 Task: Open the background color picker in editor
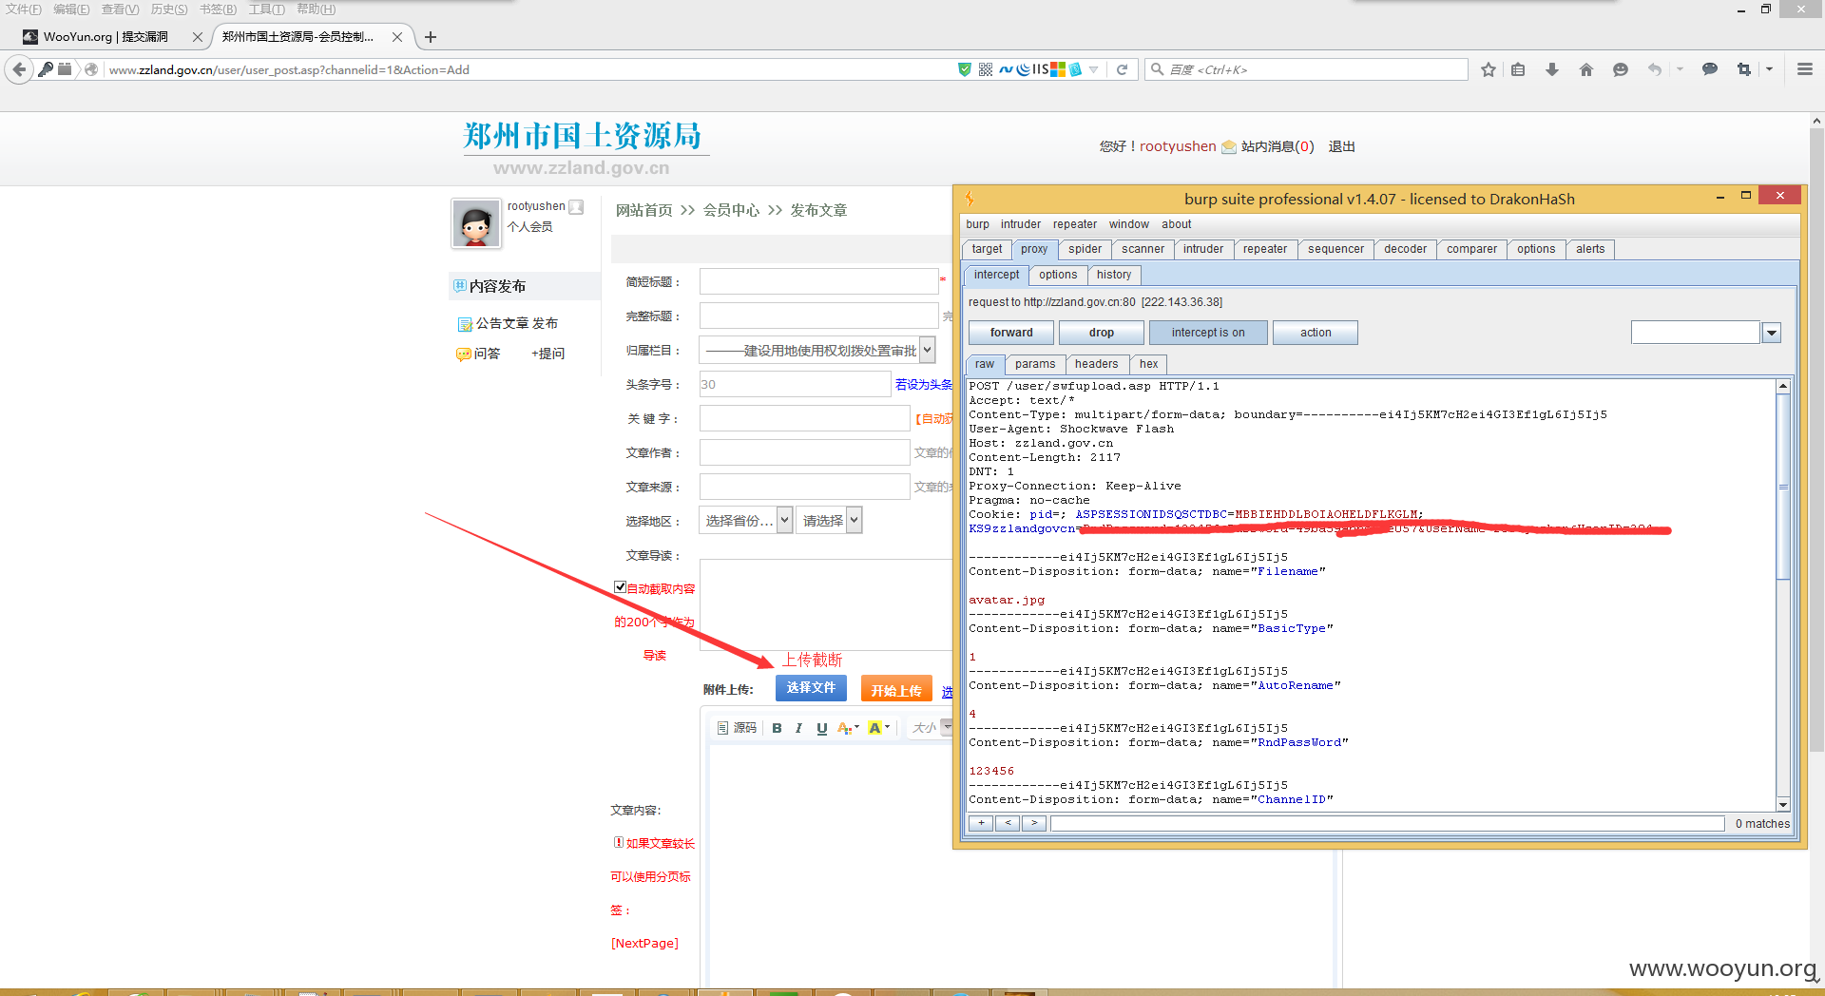[x=879, y=728]
